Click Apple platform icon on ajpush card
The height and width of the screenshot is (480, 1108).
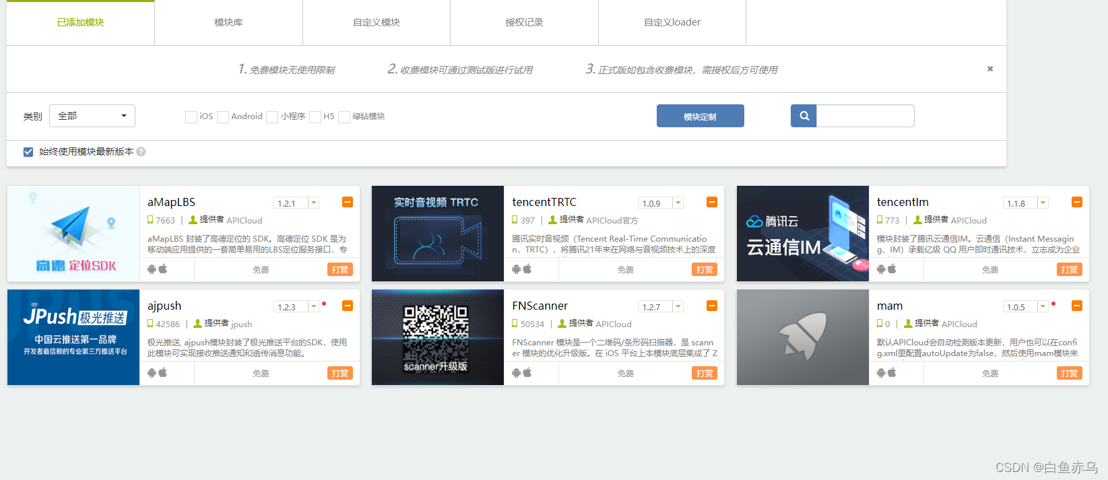tap(163, 372)
